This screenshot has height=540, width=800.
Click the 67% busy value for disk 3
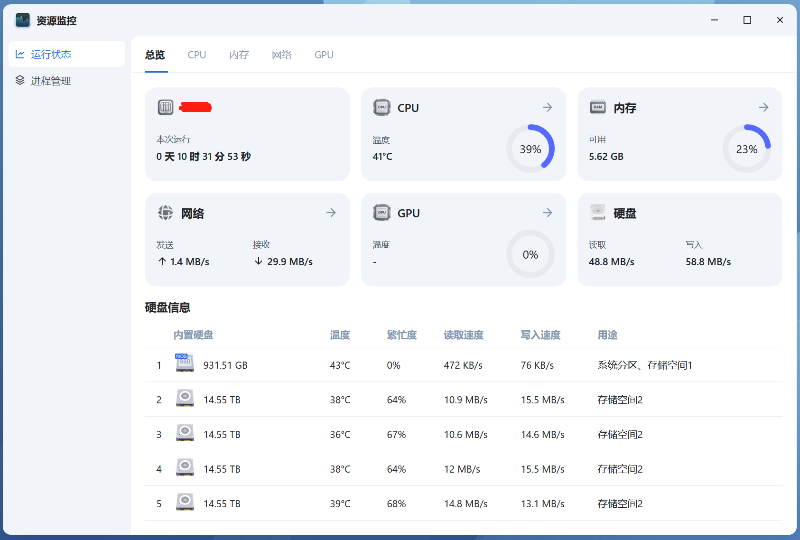[397, 435]
